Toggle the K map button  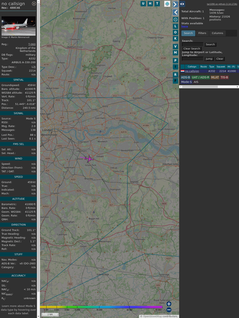point(175,38)
